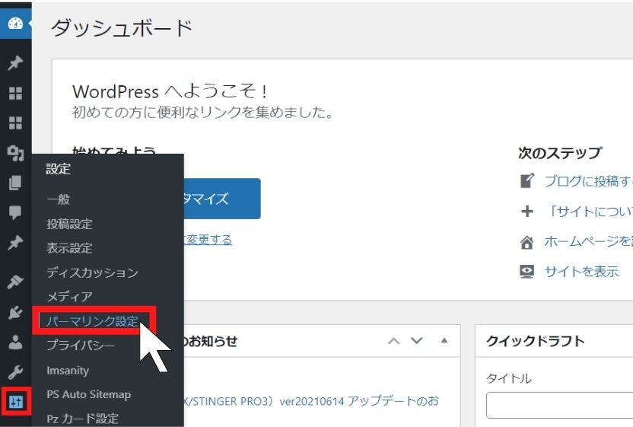Open プライバシー settings
The height and width of the screenshot is (427, 633).
pos(81,346)
